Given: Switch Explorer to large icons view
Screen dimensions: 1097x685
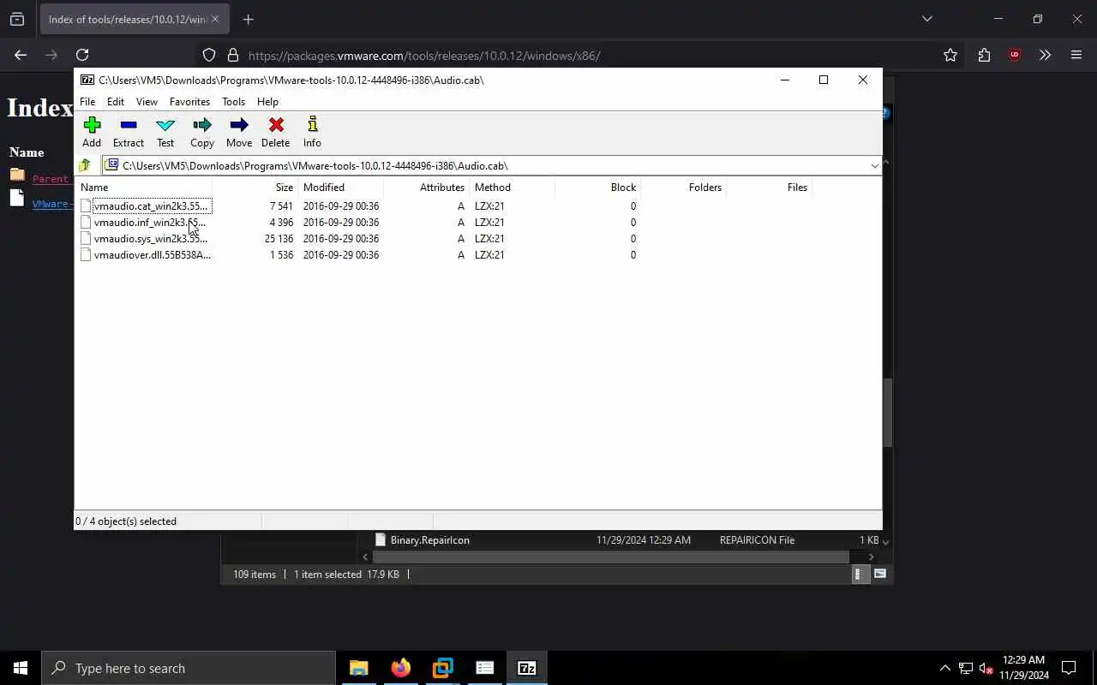Looking at the screenshot, I should [879, 575].
